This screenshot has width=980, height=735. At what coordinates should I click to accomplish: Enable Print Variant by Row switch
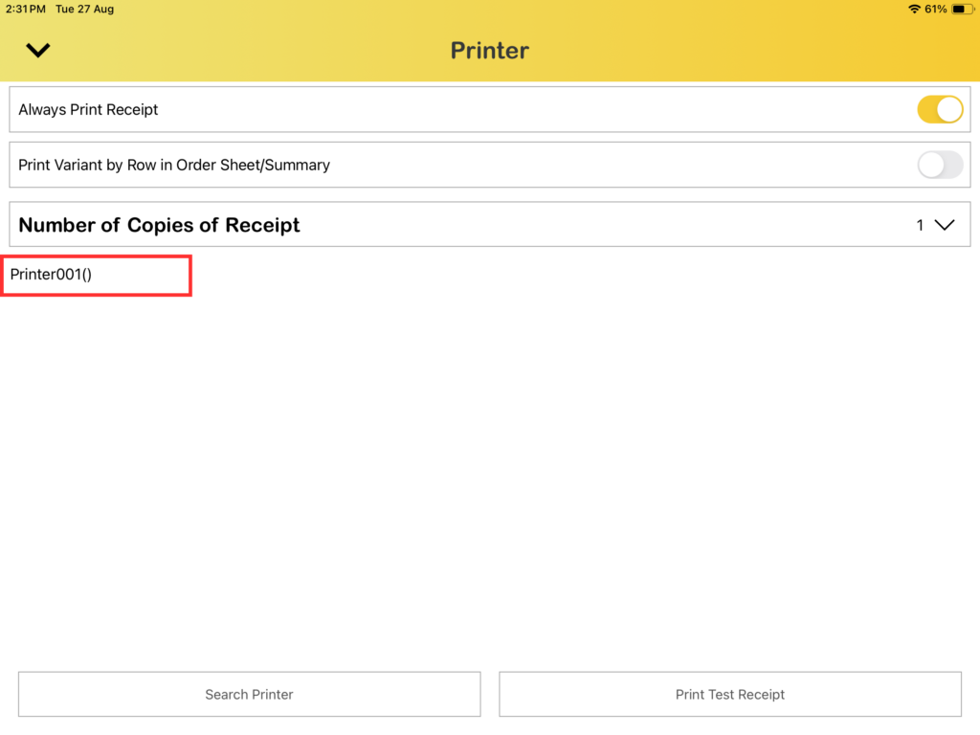tap(939, 165)
